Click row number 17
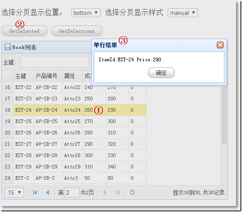Image resolution: width=242 pixels, height=212 pixels. point(7,99)
